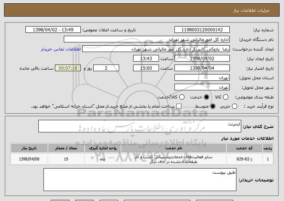284x201 pixels.
Task: Click the unit cell ماه
Action: tap(103, 159)
